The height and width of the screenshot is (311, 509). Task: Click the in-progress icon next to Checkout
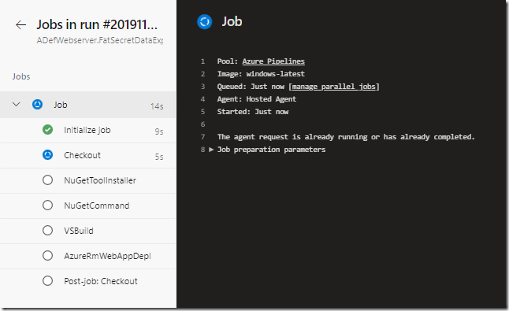click(48, 155)
